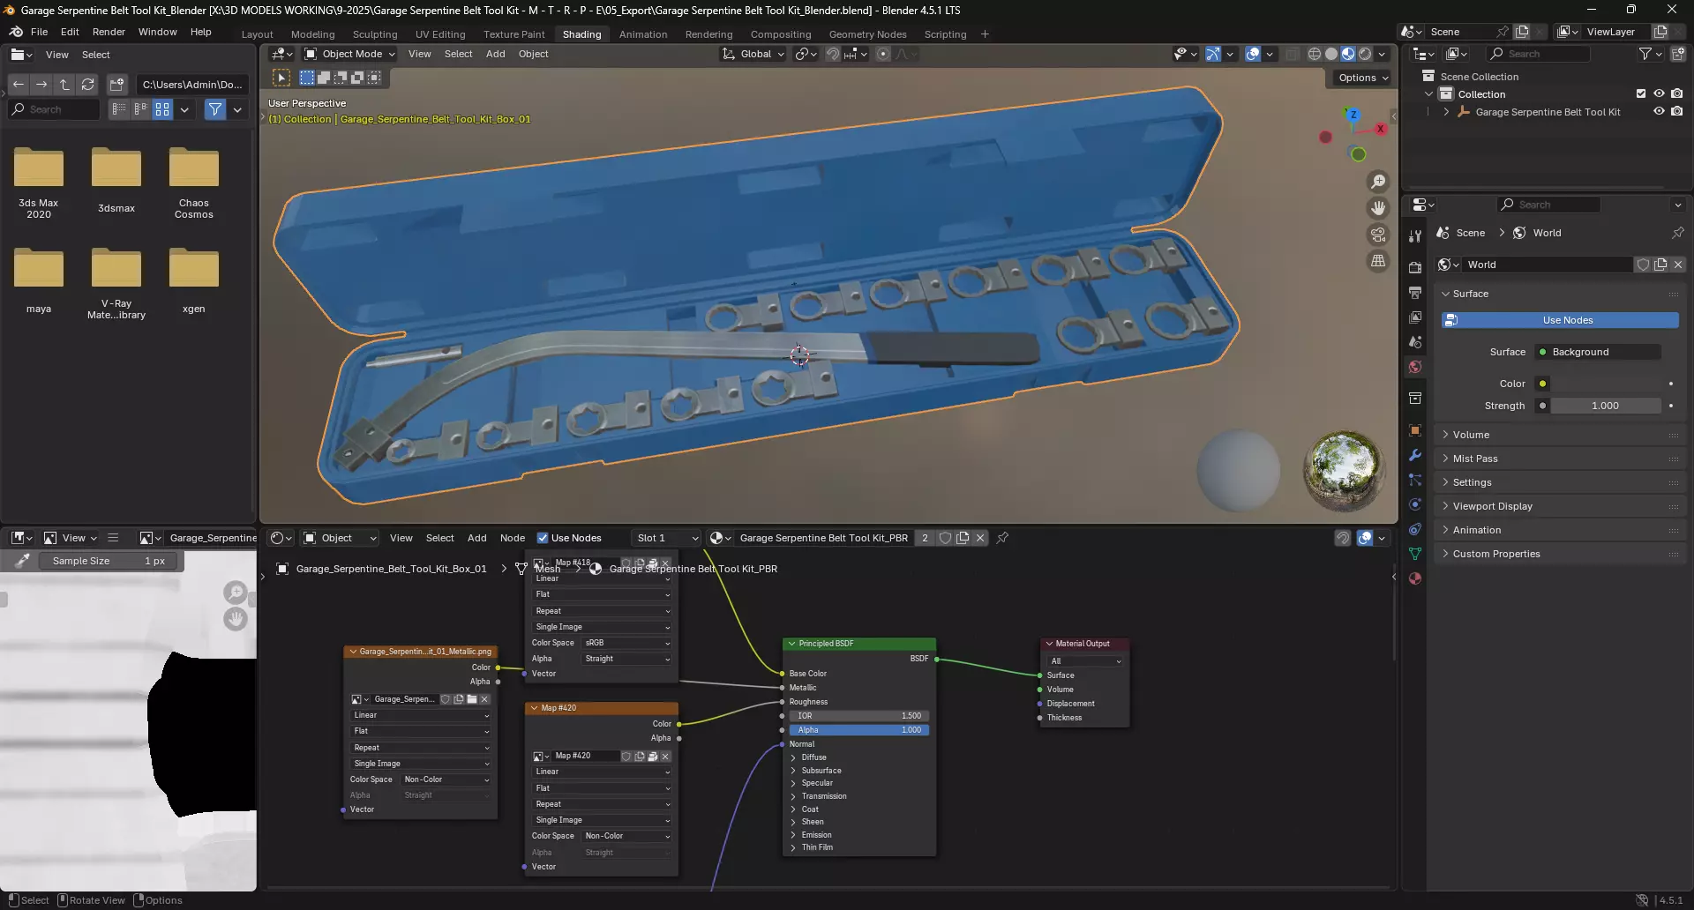Expand the Volume panel
This screenshot has width=1694, height=910.
(x=1471, y=435)
